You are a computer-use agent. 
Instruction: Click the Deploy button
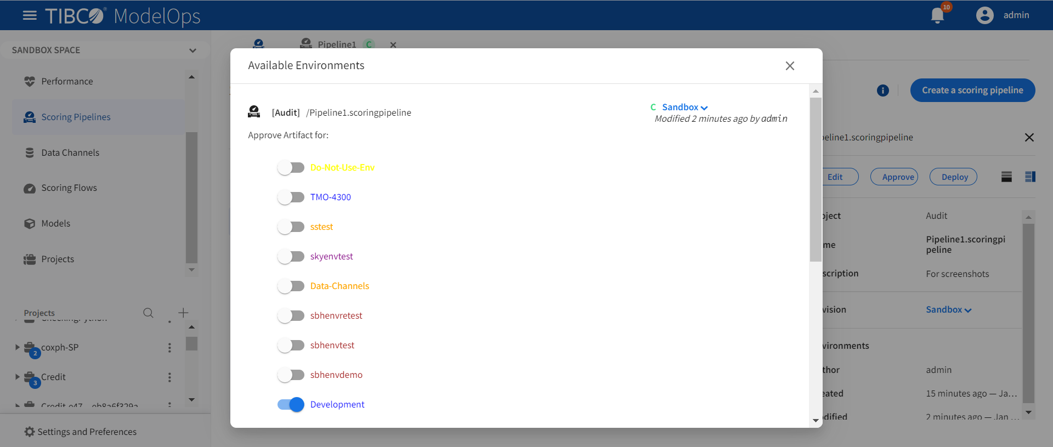[954, 177]
